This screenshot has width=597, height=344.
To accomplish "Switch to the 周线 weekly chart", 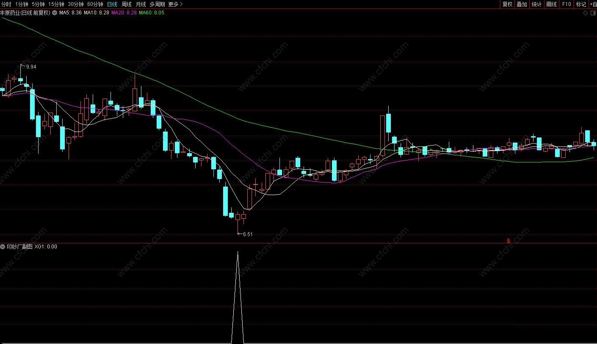I will [x=126, y=4].
